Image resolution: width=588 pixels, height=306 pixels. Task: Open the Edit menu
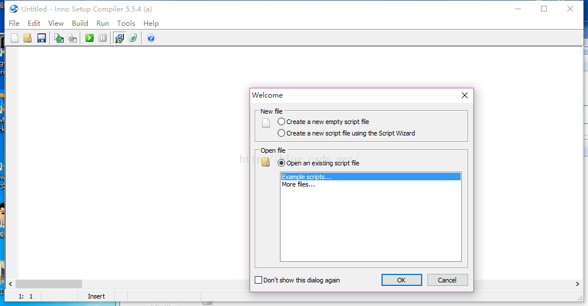[34, 24]
